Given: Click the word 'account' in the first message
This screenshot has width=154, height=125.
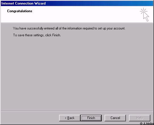Looking at the screenshot, I should (x=119, y=28).
